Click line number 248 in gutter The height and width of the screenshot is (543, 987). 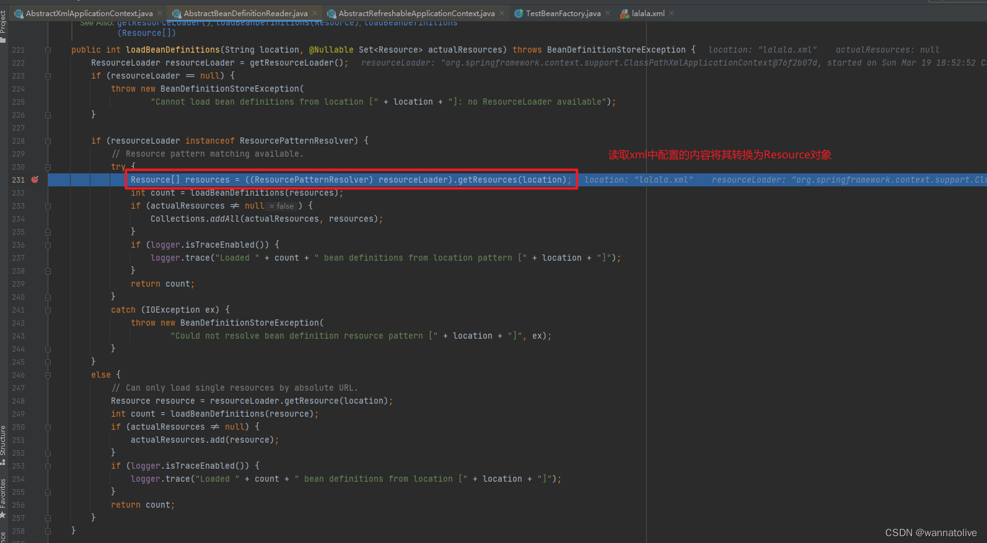pos(19,401)
